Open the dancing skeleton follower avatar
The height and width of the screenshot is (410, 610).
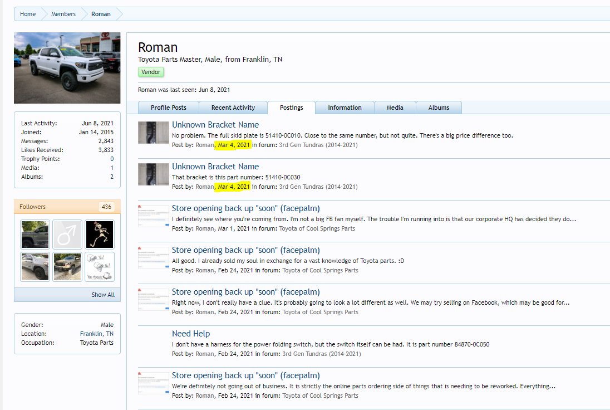click(100, 235)
